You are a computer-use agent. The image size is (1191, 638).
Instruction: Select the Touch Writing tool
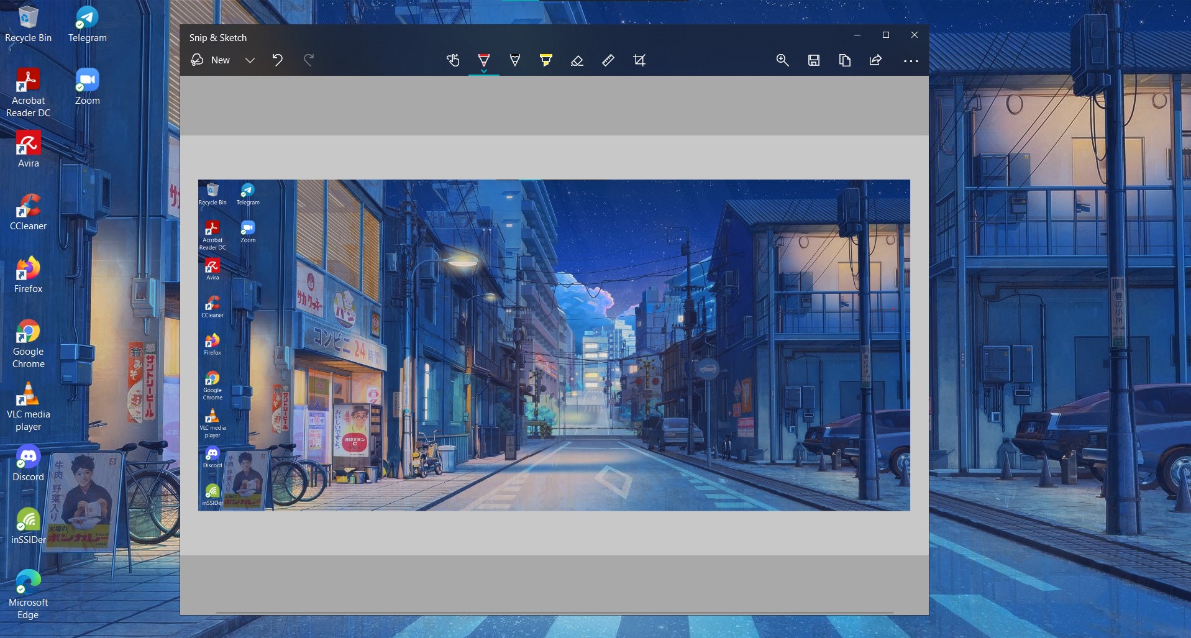coord(453,60)
